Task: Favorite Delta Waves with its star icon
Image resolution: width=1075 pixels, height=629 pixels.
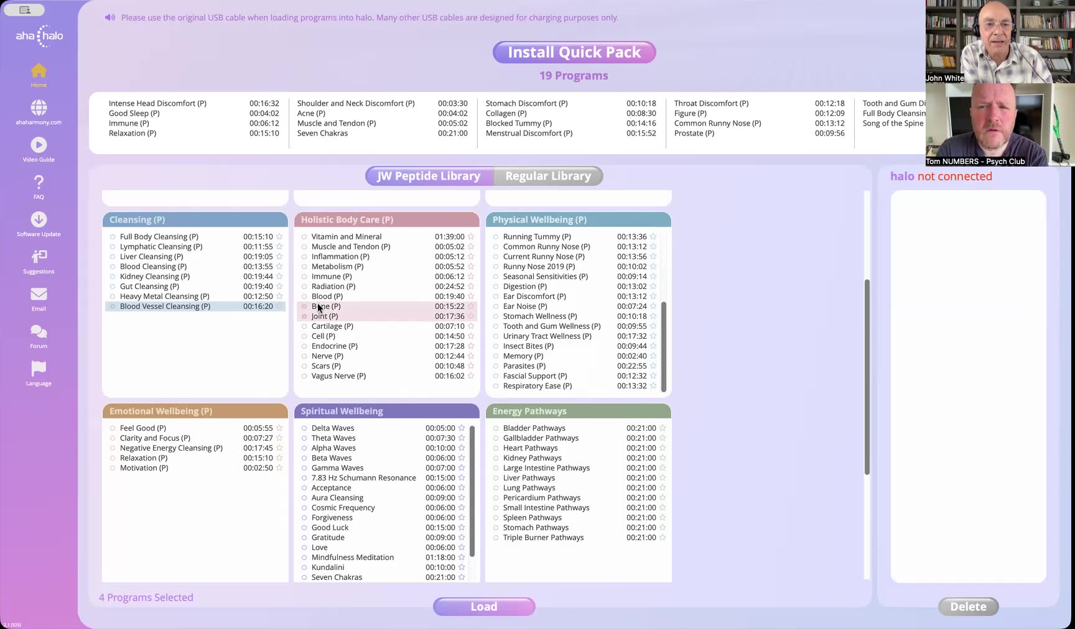Action: tap(462, 428)
